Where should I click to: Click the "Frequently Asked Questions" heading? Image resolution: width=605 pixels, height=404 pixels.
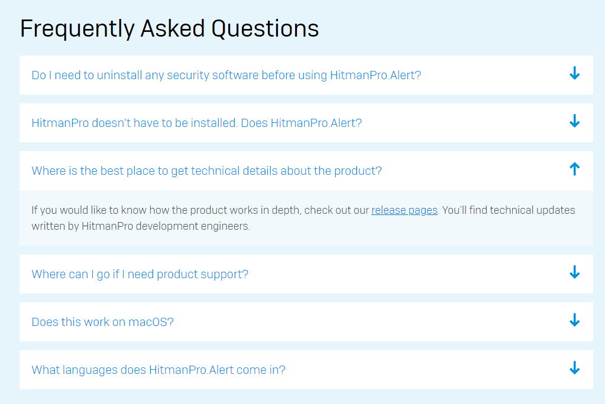pyautogui.click(x=169, y=28)
